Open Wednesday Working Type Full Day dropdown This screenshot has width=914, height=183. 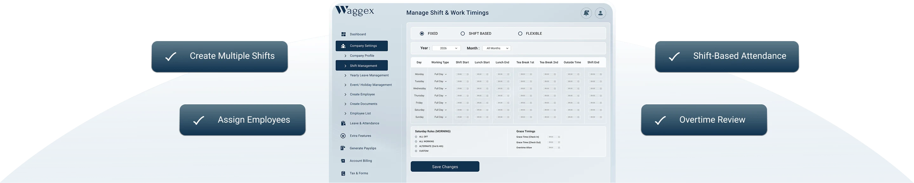point(440,89)
